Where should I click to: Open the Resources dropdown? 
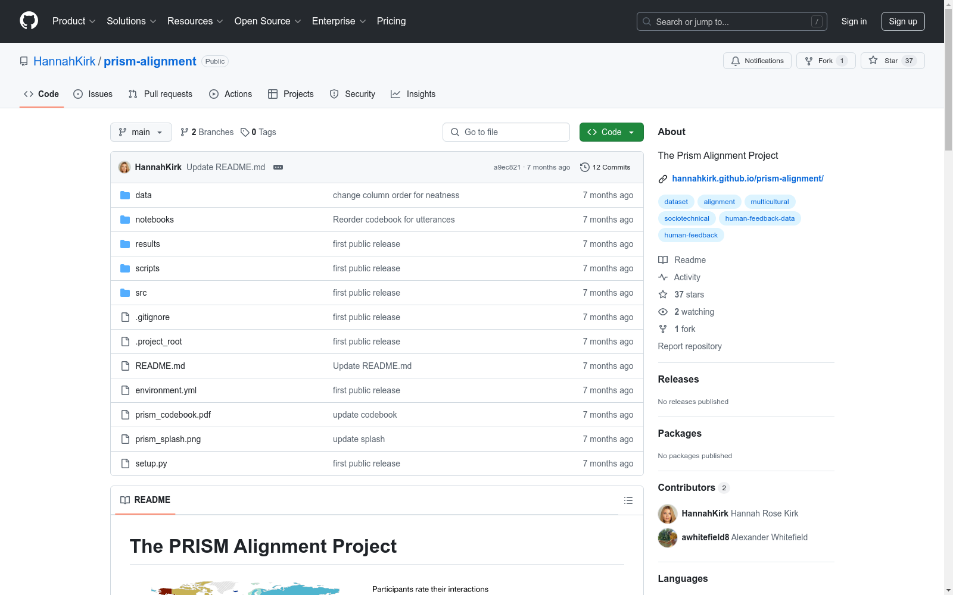[195, 21]
